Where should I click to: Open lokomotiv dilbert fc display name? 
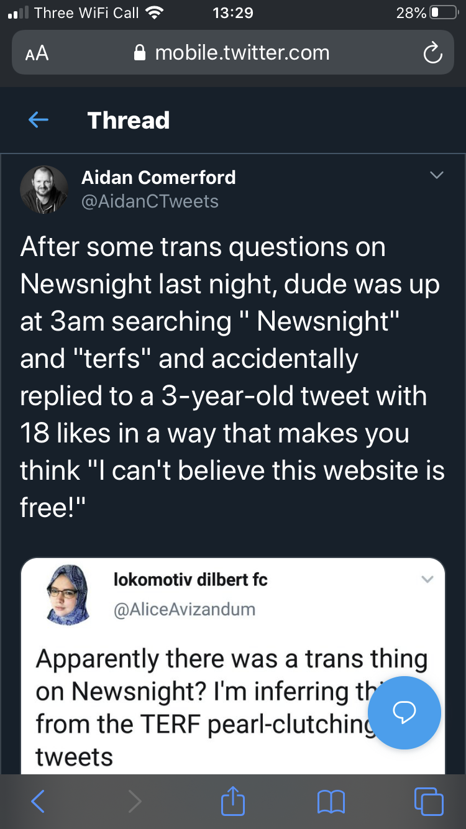[x=191, y=580]
